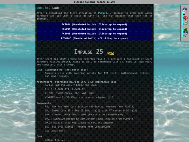Expand the PC5004C obsoleted build section
This screenshot has height=142, width=189.
(x=94, y=39)
